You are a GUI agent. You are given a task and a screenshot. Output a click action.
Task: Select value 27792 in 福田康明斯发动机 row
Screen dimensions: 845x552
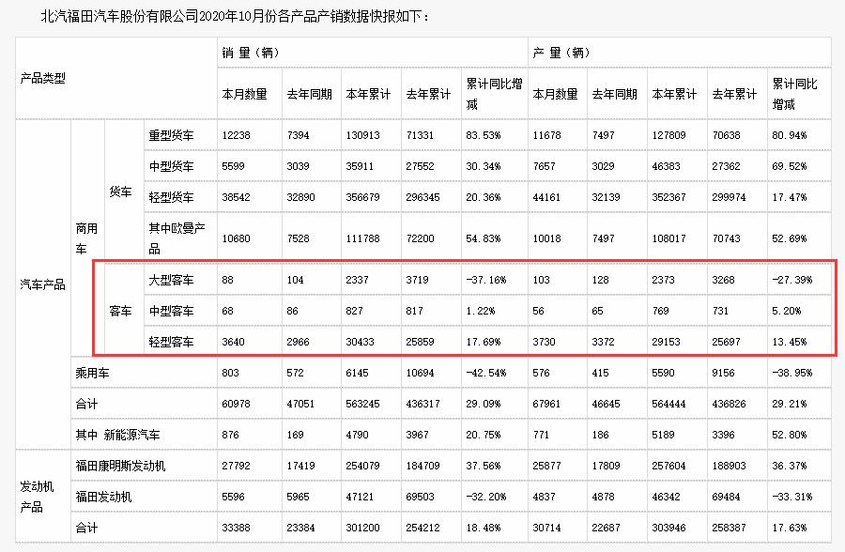[x=236, y=466]
